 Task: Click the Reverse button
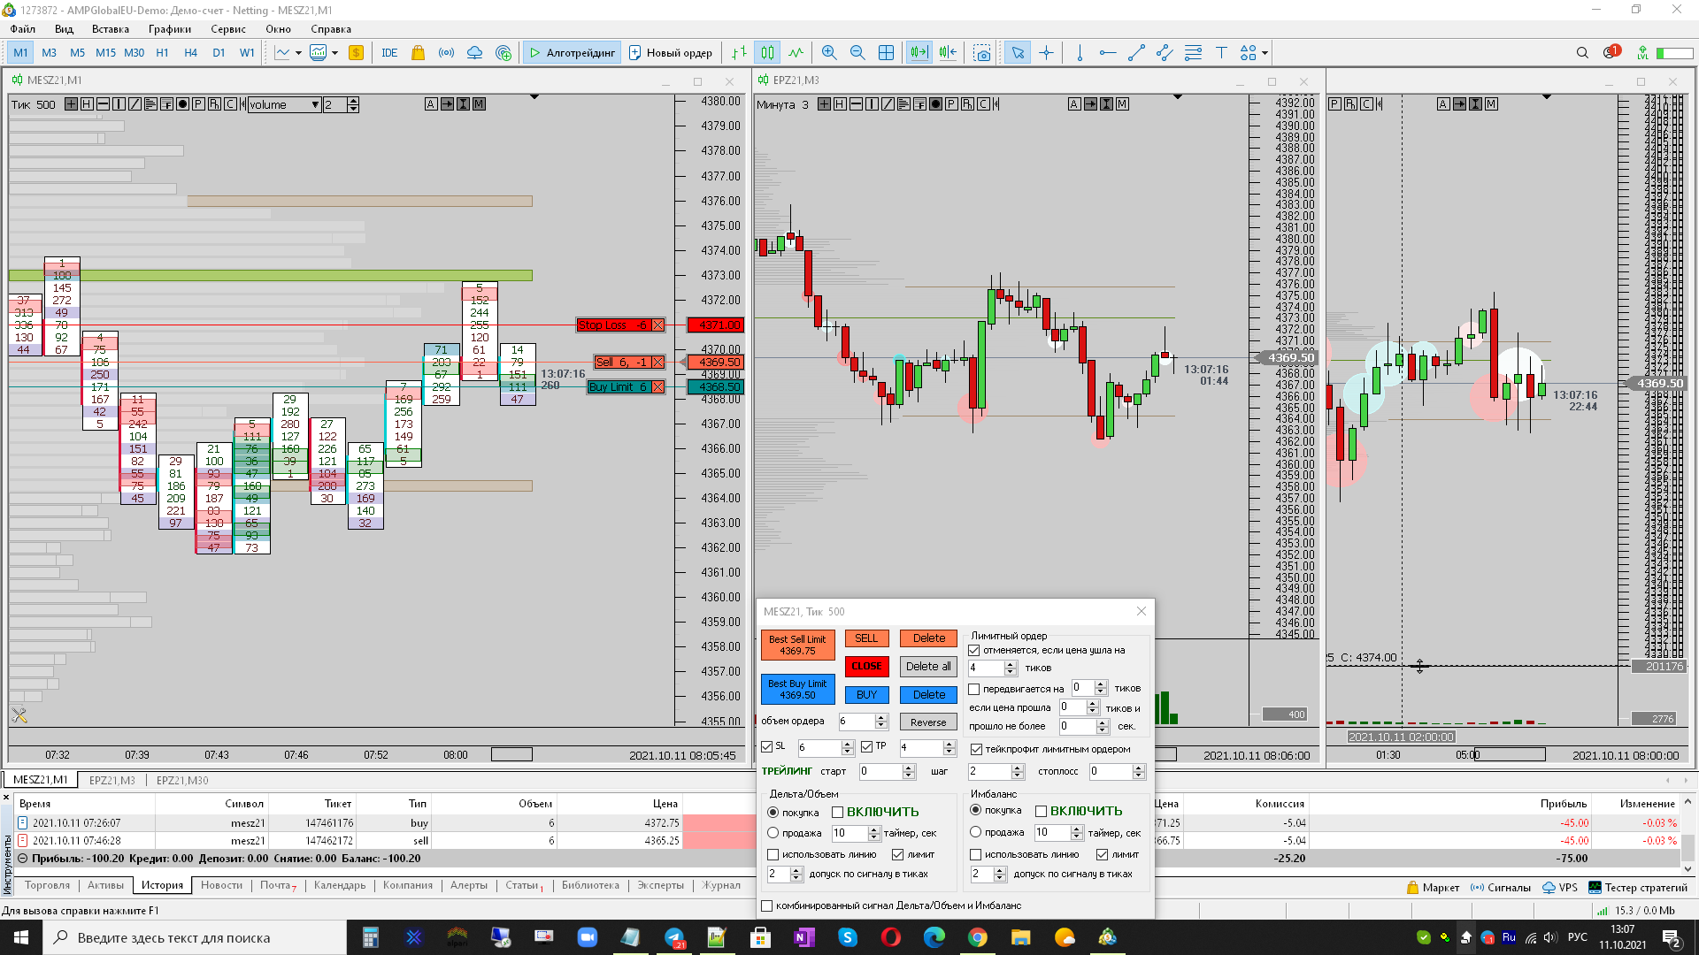tap(928, 722)
